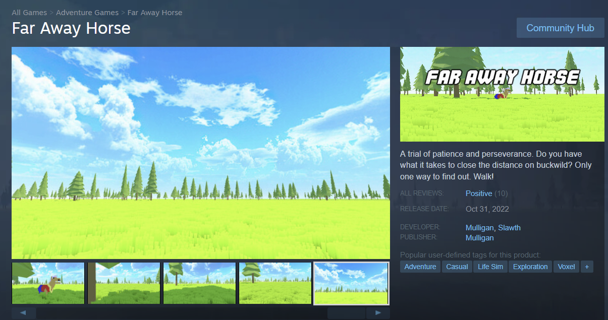
Task: Open Adventure Games breadcrumb link
Action: point(87,12)
